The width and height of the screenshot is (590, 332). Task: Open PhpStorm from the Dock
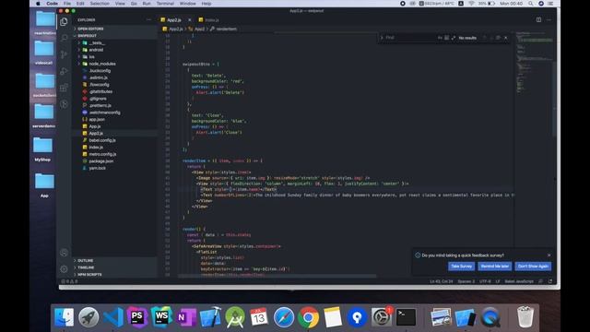pyautogui.click(x=137, y=317)
